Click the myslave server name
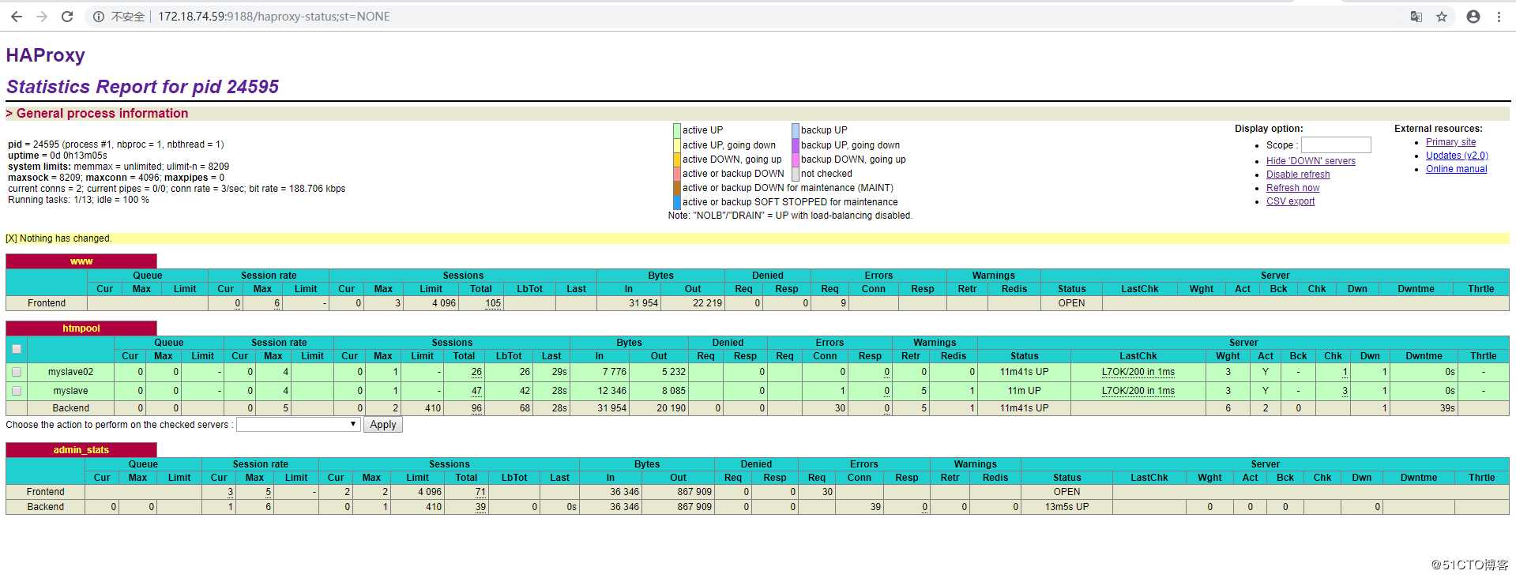This screenshot has width=1516, height=578. pyautogui.click(x=70, y=391)
